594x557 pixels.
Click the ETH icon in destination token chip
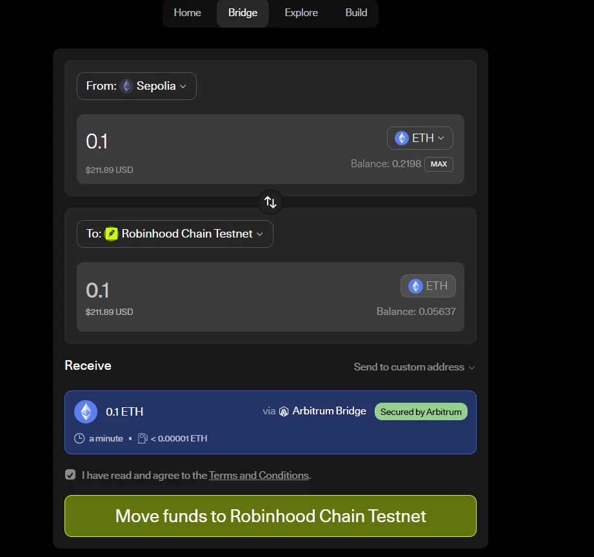click(415, 286)
